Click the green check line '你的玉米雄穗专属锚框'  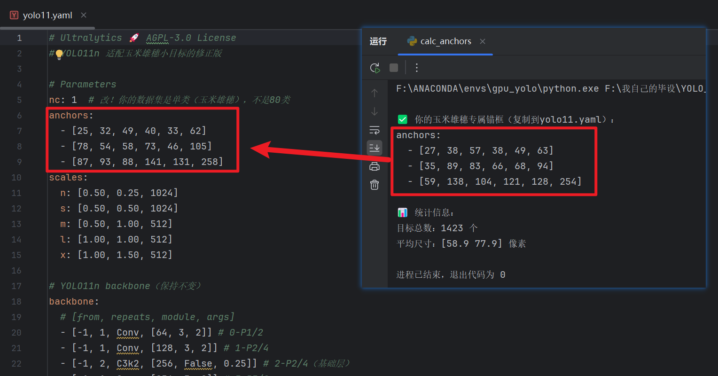(506, 119)
